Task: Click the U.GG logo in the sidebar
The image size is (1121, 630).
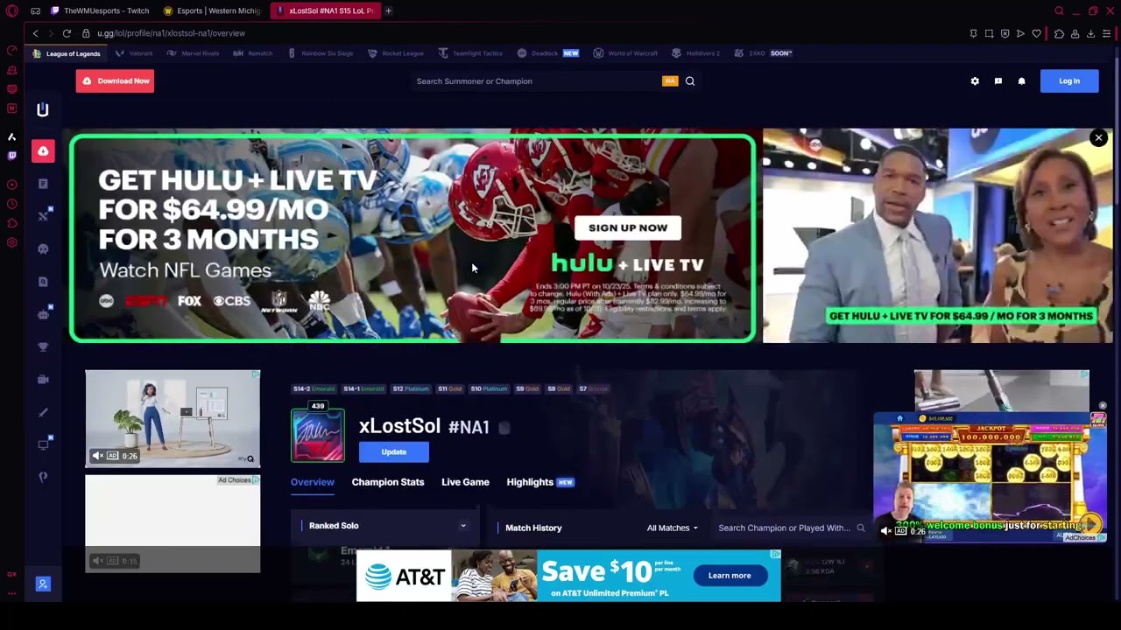Action: coord(42,109)
